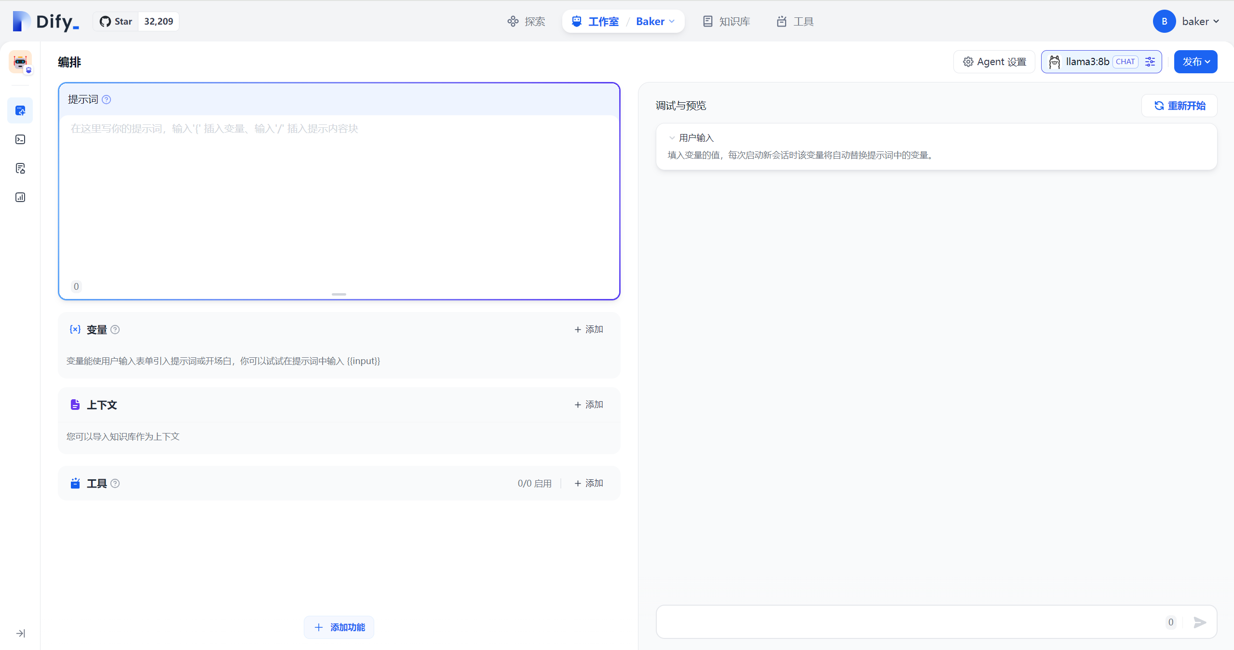Select the orchestrate sidebar icon
1234x650 pixels.
coord(20,110)
